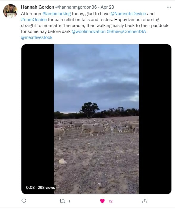The height and width of the screenshot is (209, 175).
Task: Play the sheep paddock video
Action: click(x=96, y=119)
